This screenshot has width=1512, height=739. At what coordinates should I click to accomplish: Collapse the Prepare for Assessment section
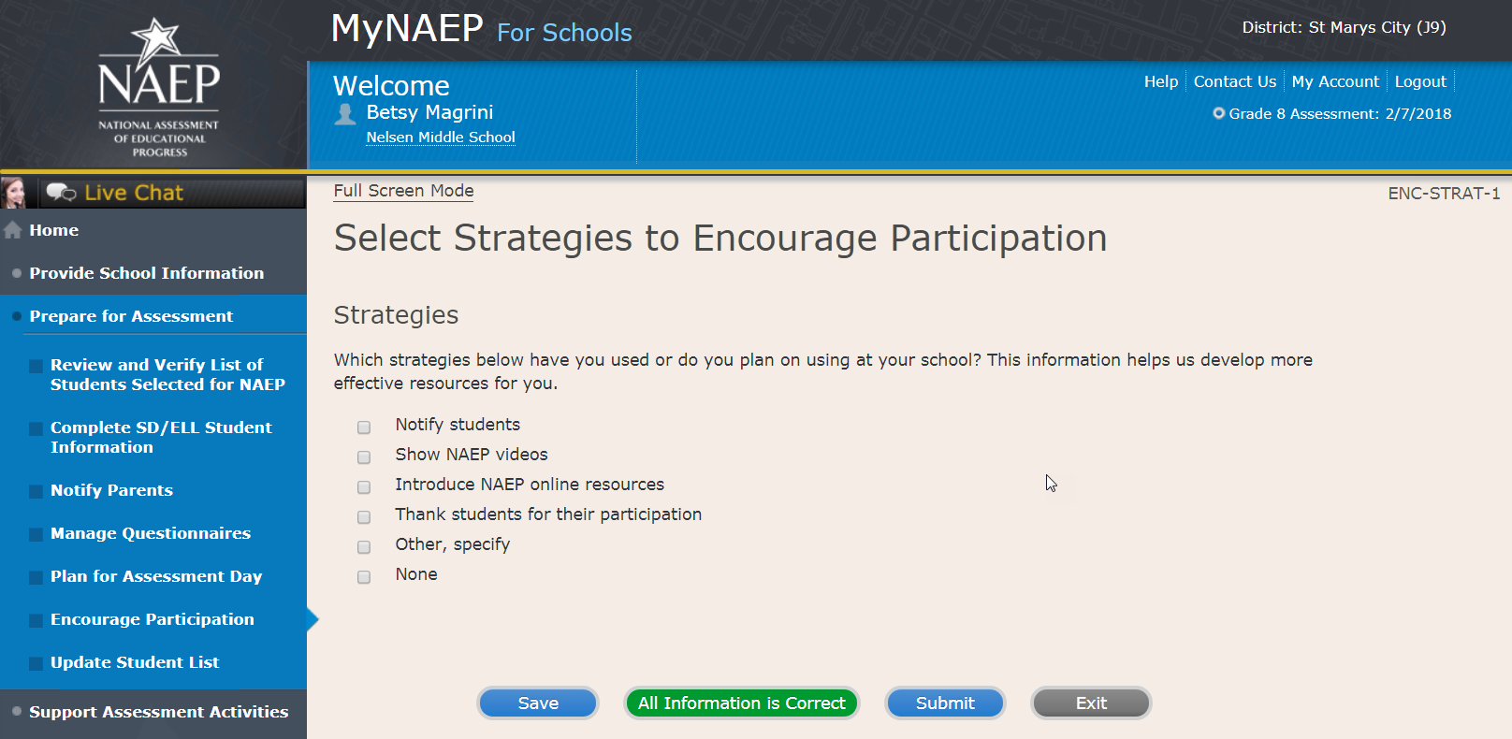(131, 316)
